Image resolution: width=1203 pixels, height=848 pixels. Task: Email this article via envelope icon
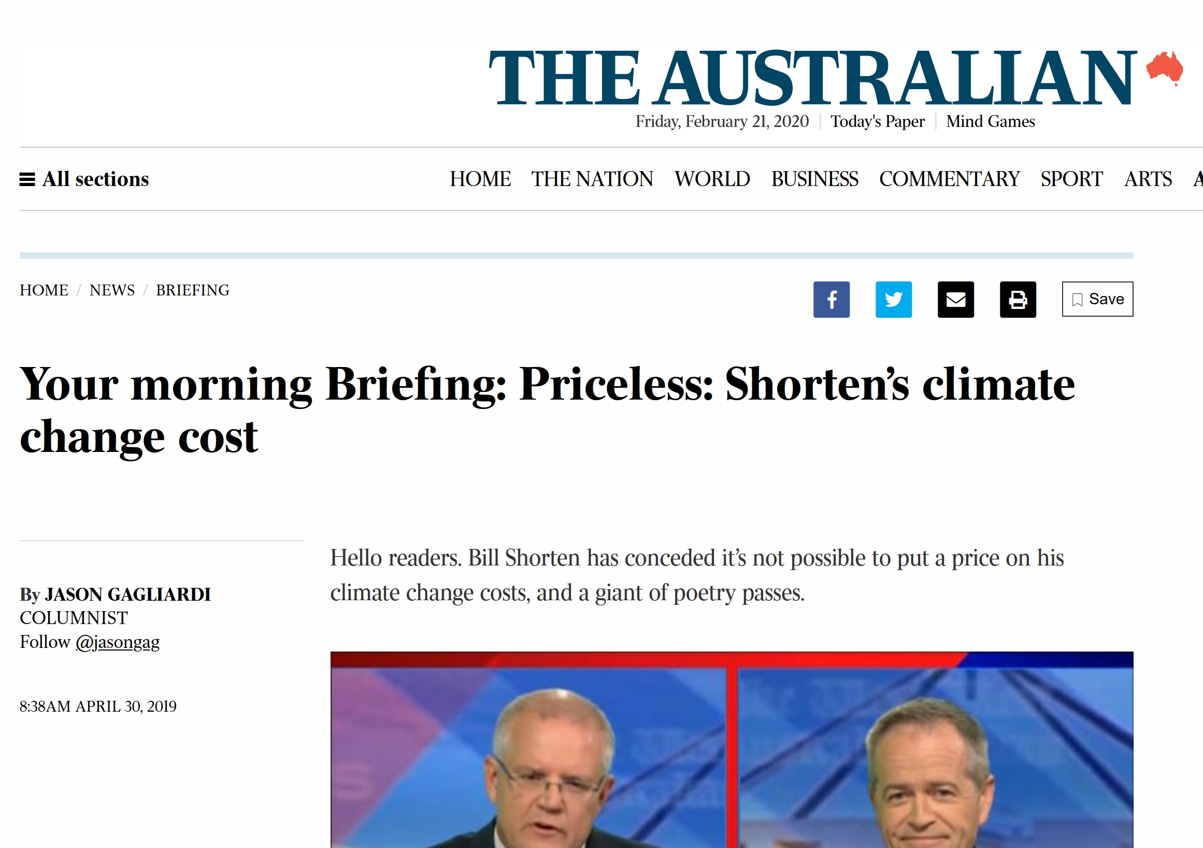coord(955,299)
